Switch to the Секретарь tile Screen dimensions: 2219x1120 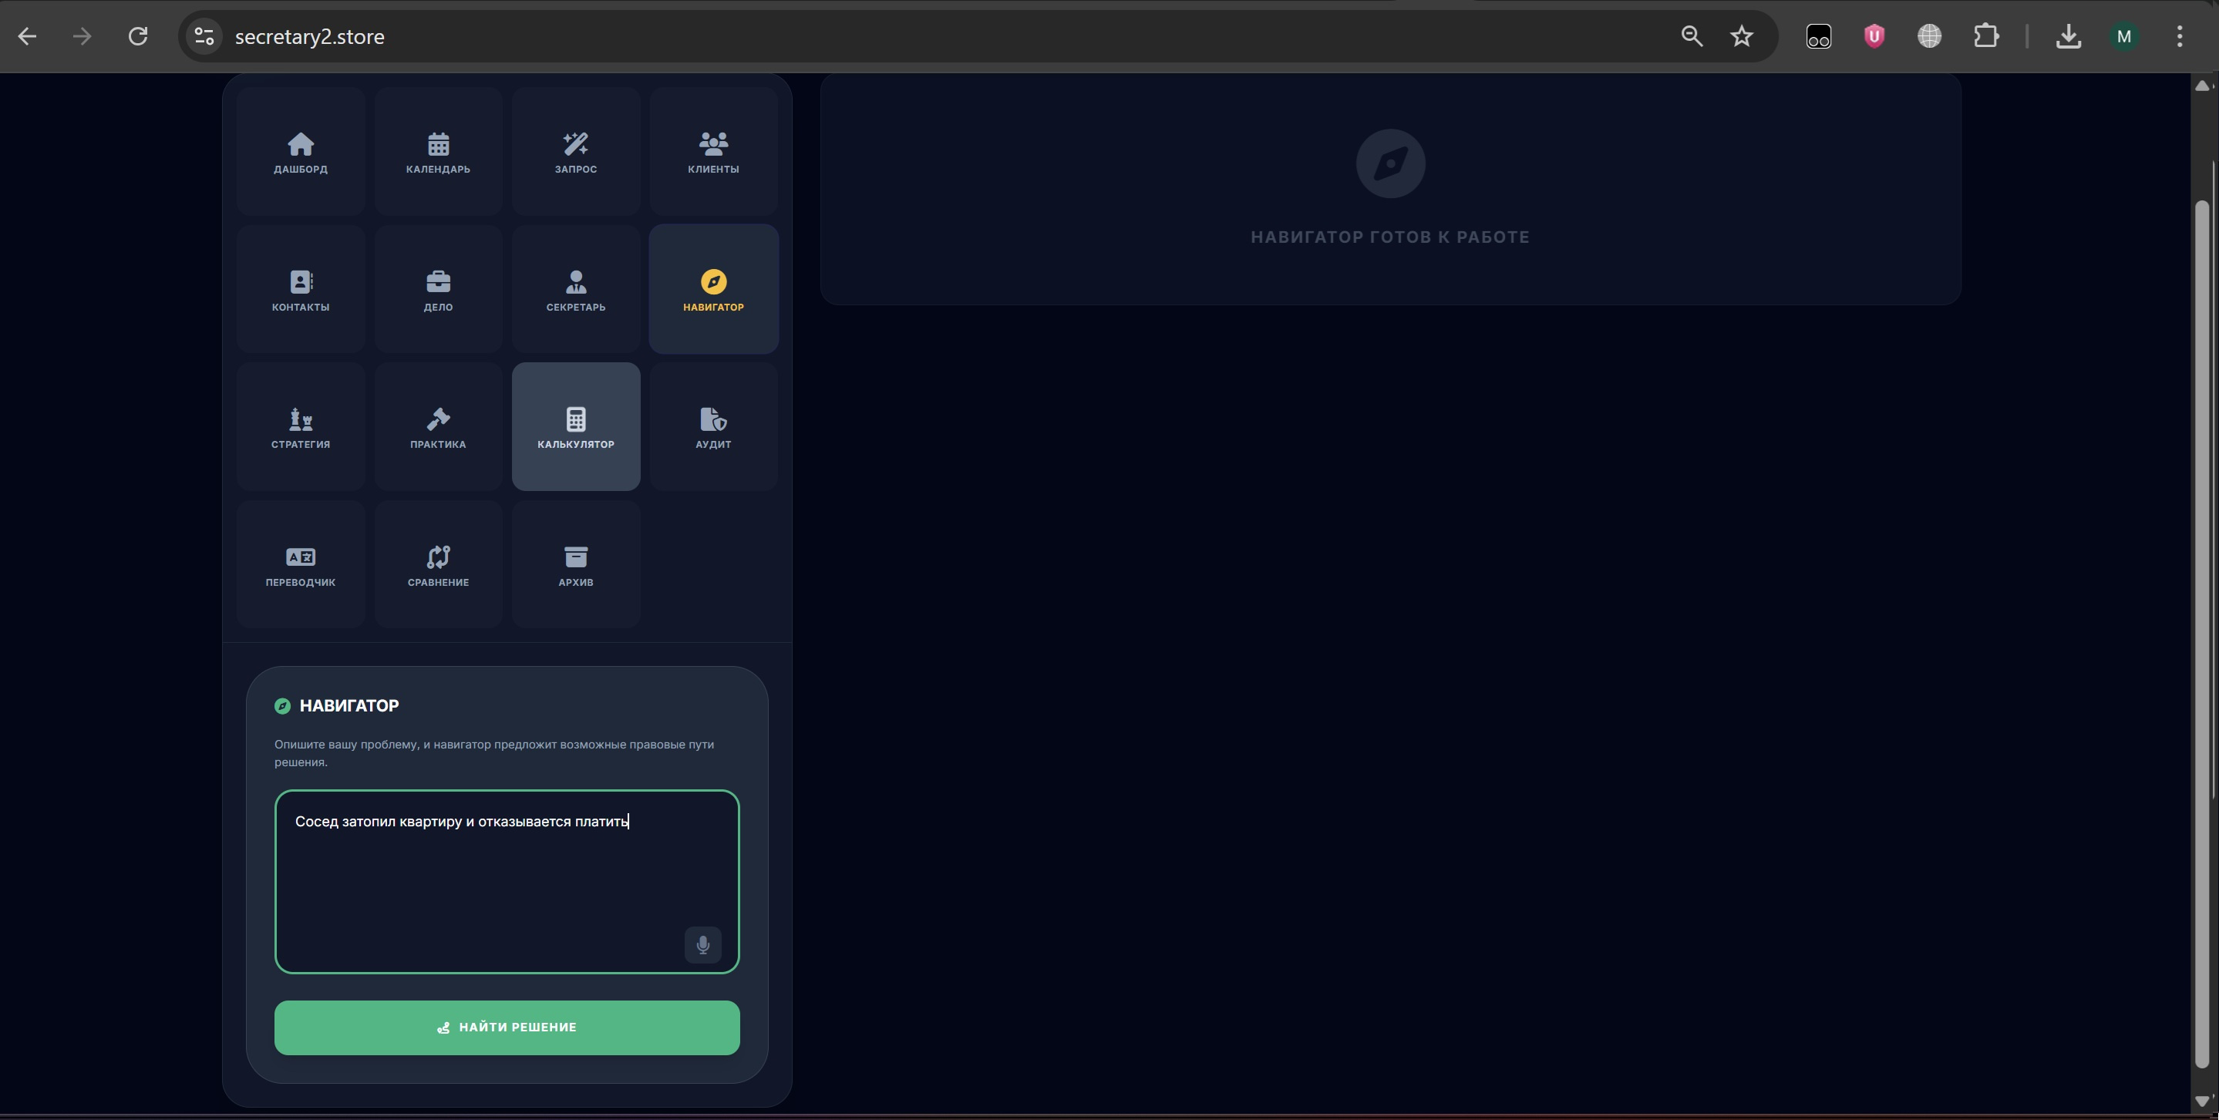pos(575,289)
